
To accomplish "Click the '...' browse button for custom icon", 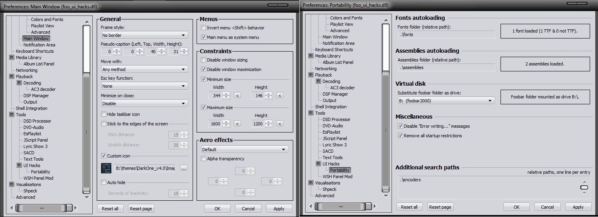I will (183, 168).
